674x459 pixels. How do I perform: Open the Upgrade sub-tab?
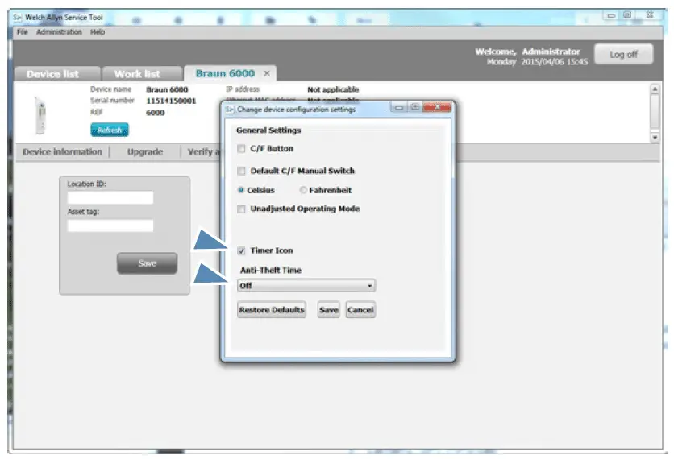pos(145,151)
